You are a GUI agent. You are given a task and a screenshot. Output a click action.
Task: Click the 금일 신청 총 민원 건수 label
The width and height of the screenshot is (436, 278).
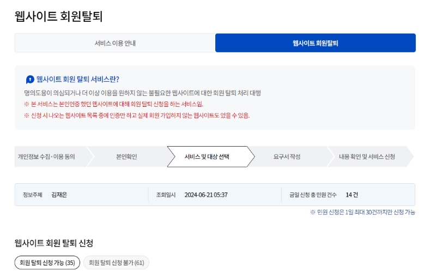pos(313,195)
